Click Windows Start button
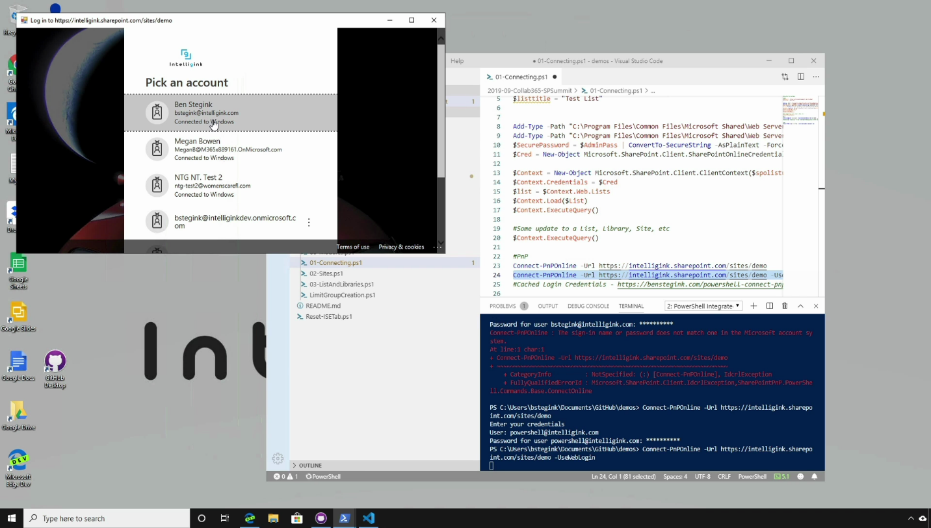 12,518
